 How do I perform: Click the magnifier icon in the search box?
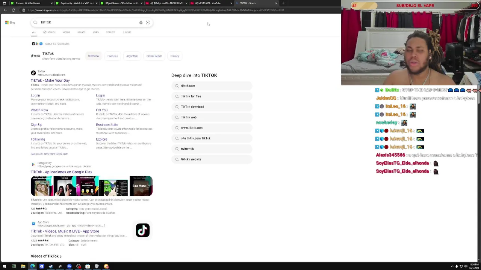coord(35,22)
